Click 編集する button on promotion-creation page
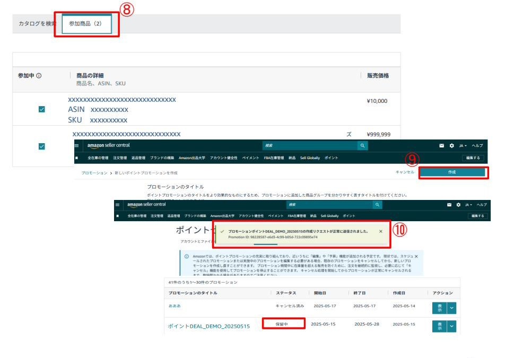 coord(473,158)
